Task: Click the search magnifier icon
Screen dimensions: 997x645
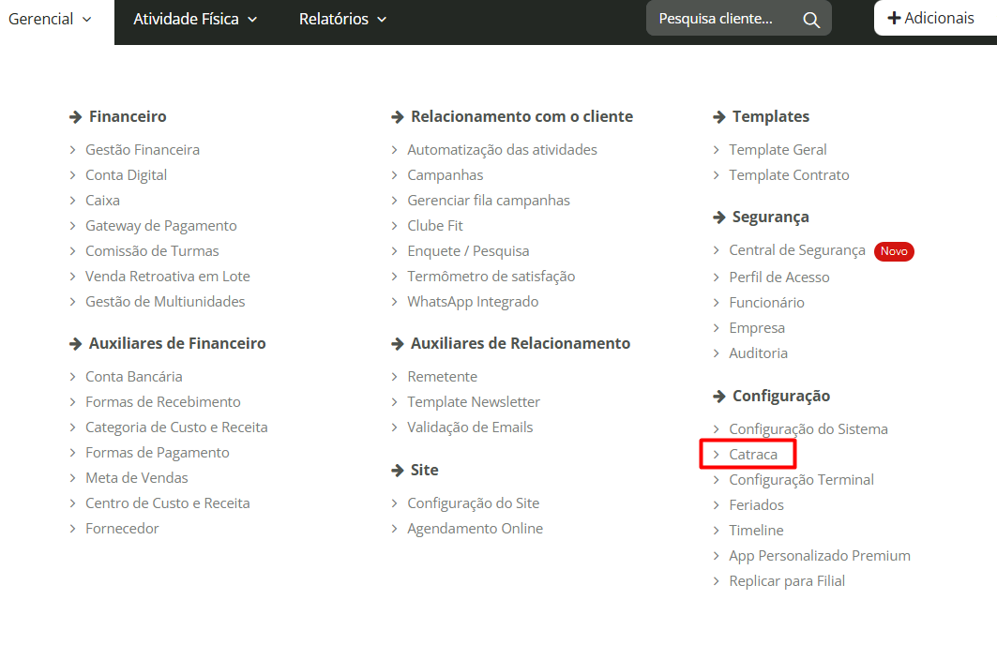Action: (810, 20)
